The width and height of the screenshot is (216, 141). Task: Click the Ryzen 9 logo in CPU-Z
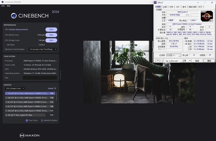point(207,16)
